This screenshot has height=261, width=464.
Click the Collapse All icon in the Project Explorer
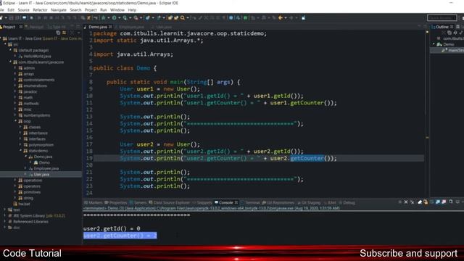[x=58, y=33]
